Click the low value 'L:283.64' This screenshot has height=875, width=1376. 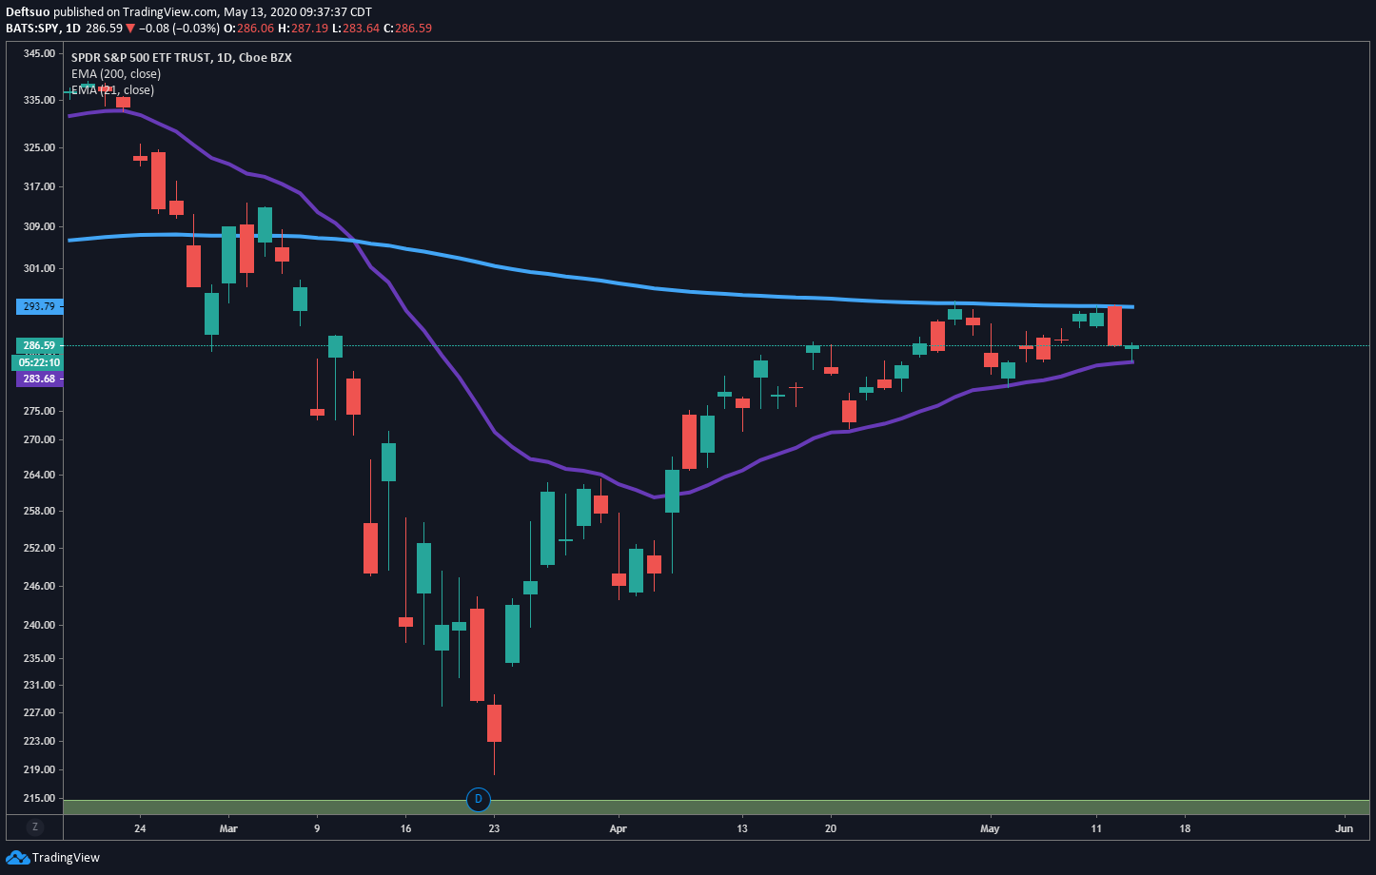[355, 29]
